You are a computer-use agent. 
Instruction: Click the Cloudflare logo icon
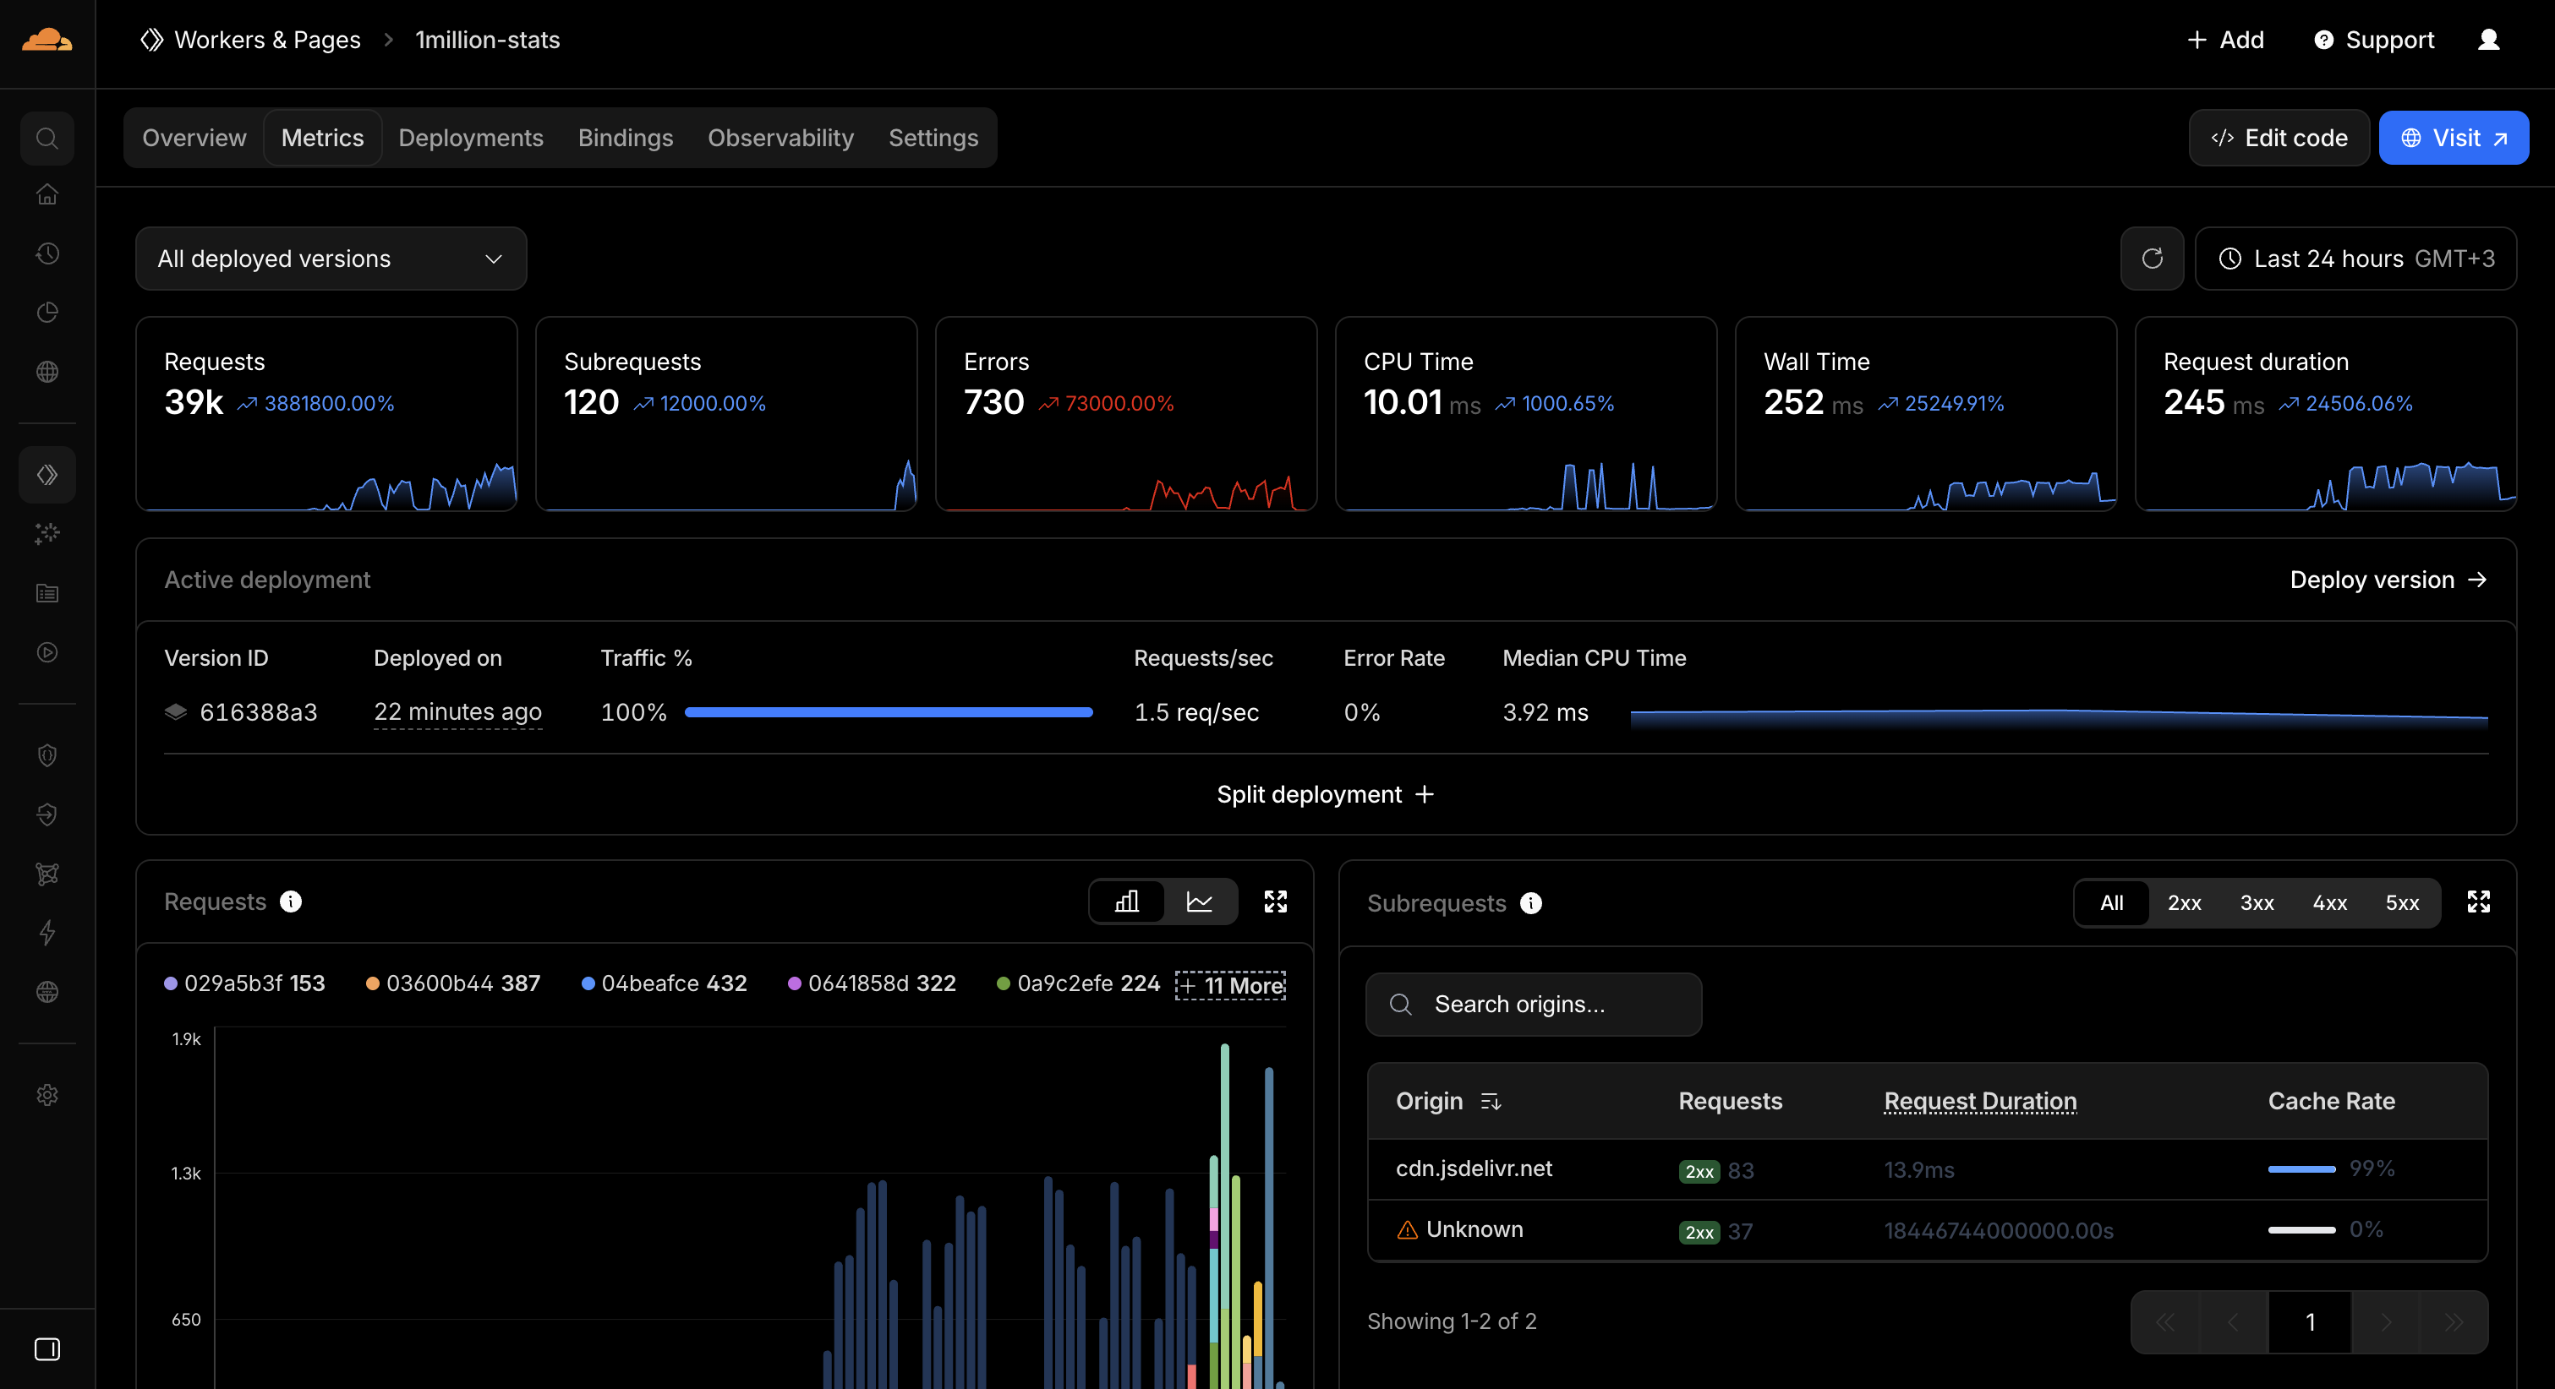(47, 40)
